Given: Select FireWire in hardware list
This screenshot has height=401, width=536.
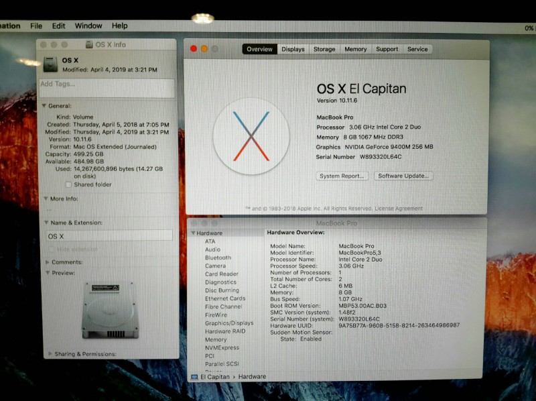Looking at the screenshot, I should [216, 314].
